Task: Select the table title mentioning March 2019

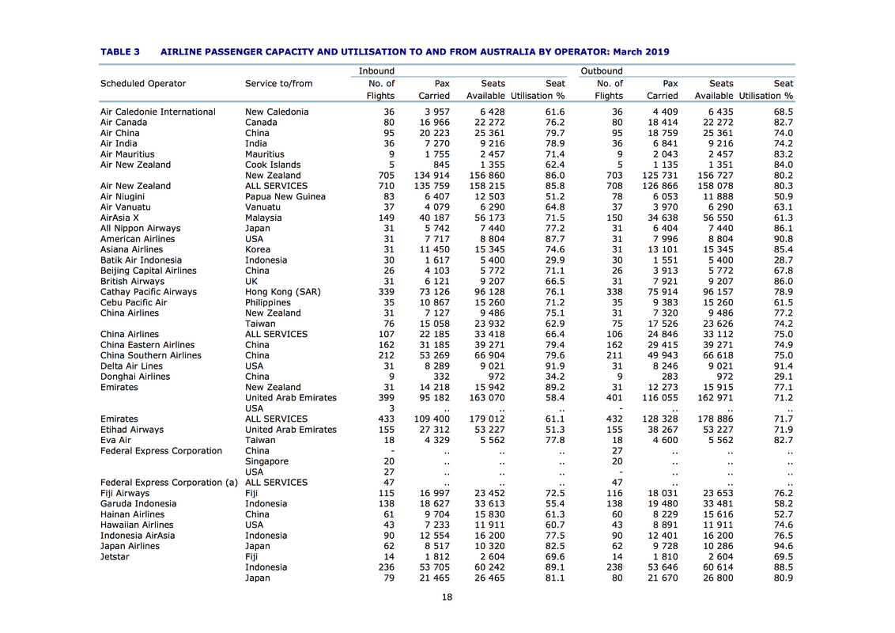Action: (x=414, y=52)
